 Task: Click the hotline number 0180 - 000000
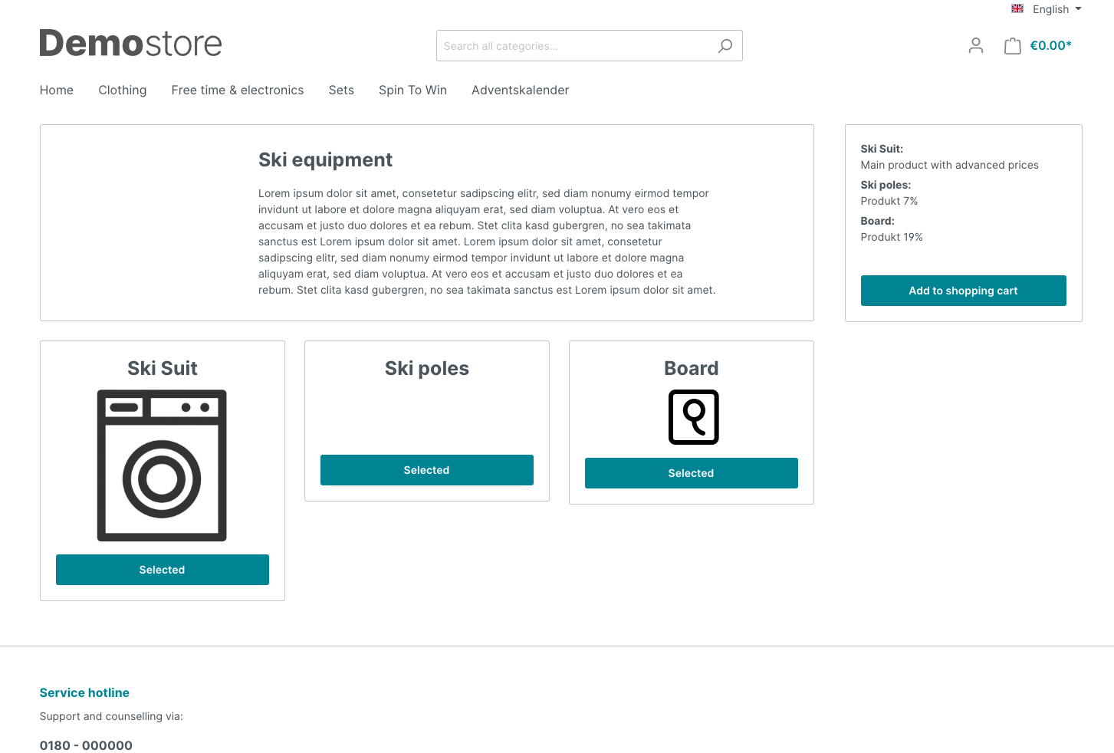(x=86, y=745)
